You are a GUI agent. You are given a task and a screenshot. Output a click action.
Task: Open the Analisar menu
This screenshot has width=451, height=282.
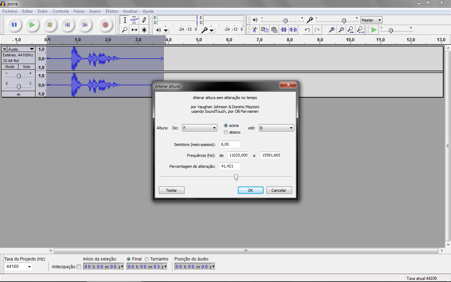[x=130, y=11]
